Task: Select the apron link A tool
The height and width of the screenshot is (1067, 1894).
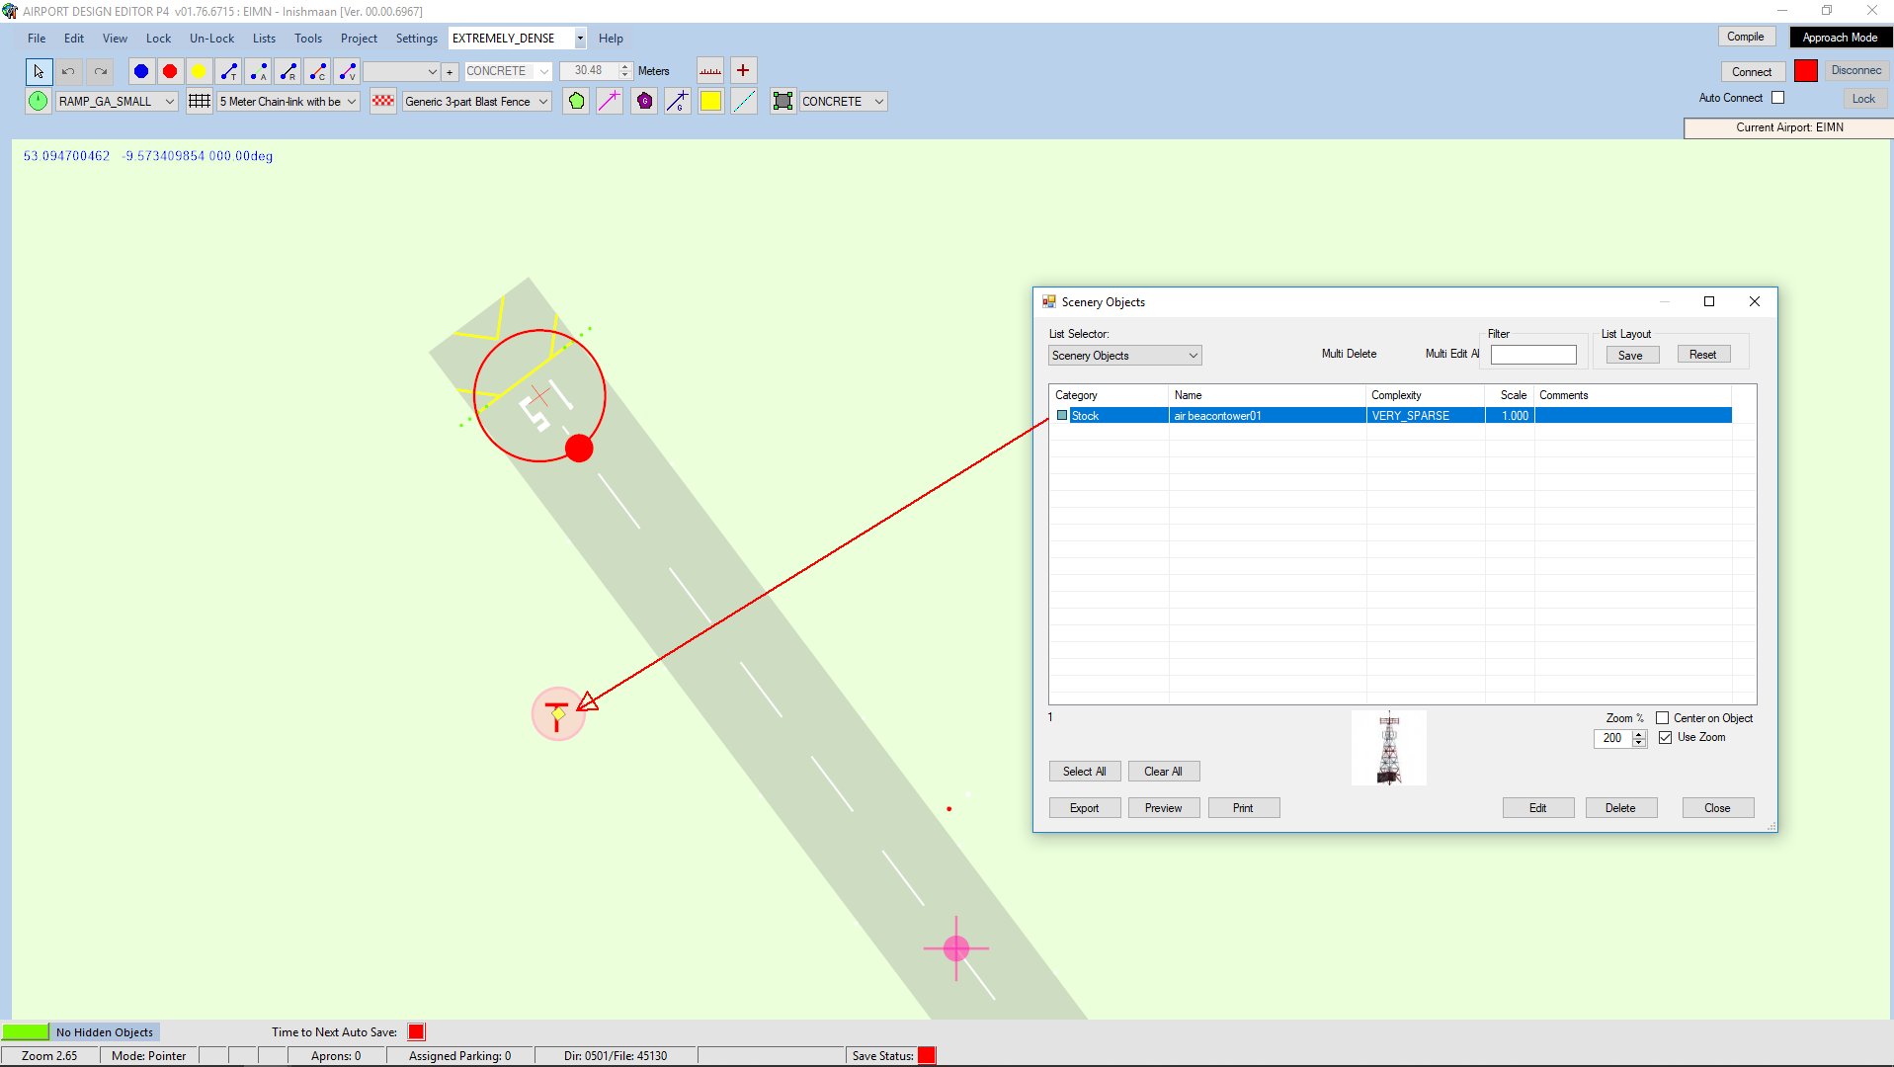Action: tap(259, 71)
